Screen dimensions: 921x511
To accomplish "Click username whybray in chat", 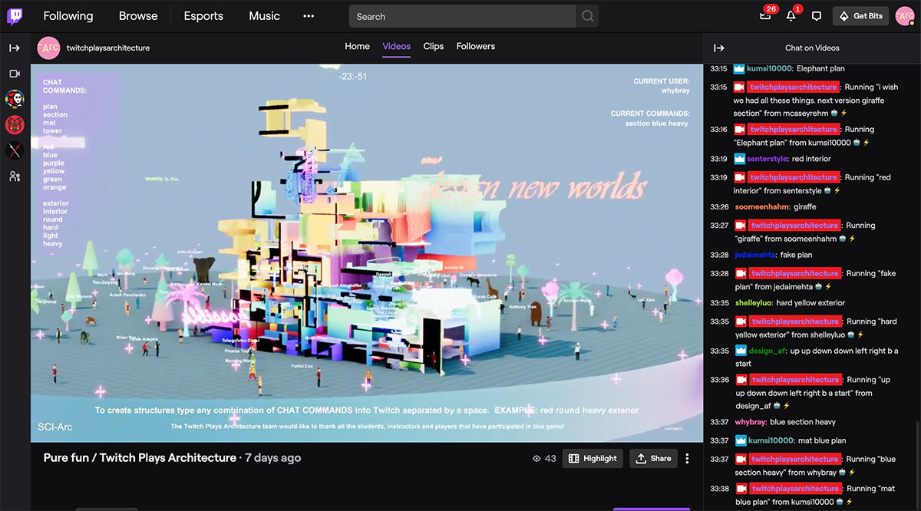I will 749,422.
